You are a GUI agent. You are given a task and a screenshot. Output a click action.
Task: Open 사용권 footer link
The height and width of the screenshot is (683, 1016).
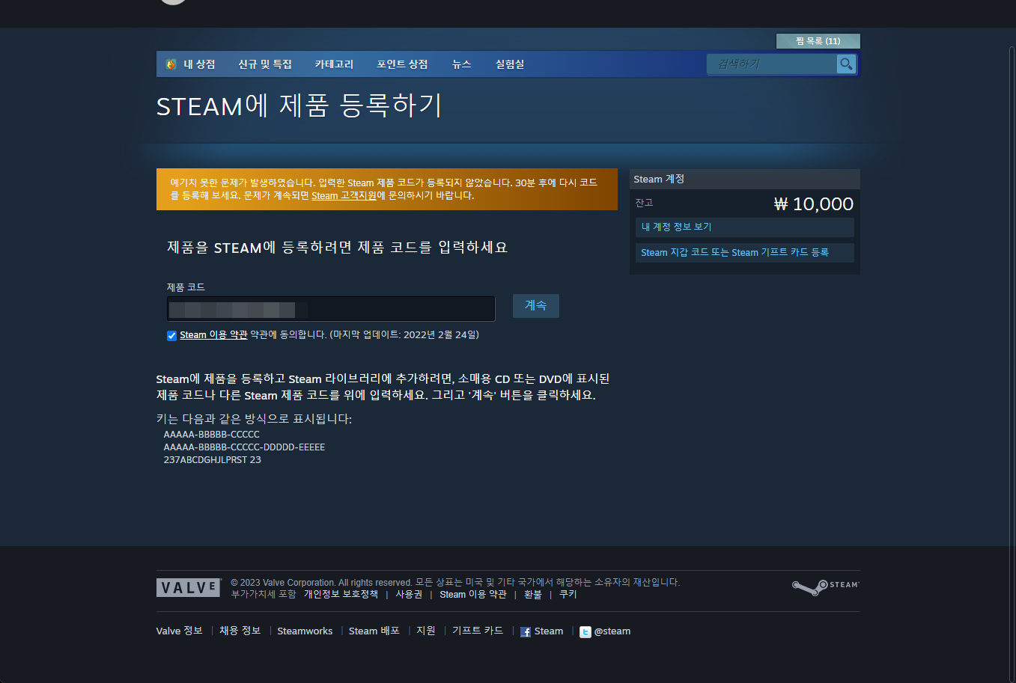409,595
